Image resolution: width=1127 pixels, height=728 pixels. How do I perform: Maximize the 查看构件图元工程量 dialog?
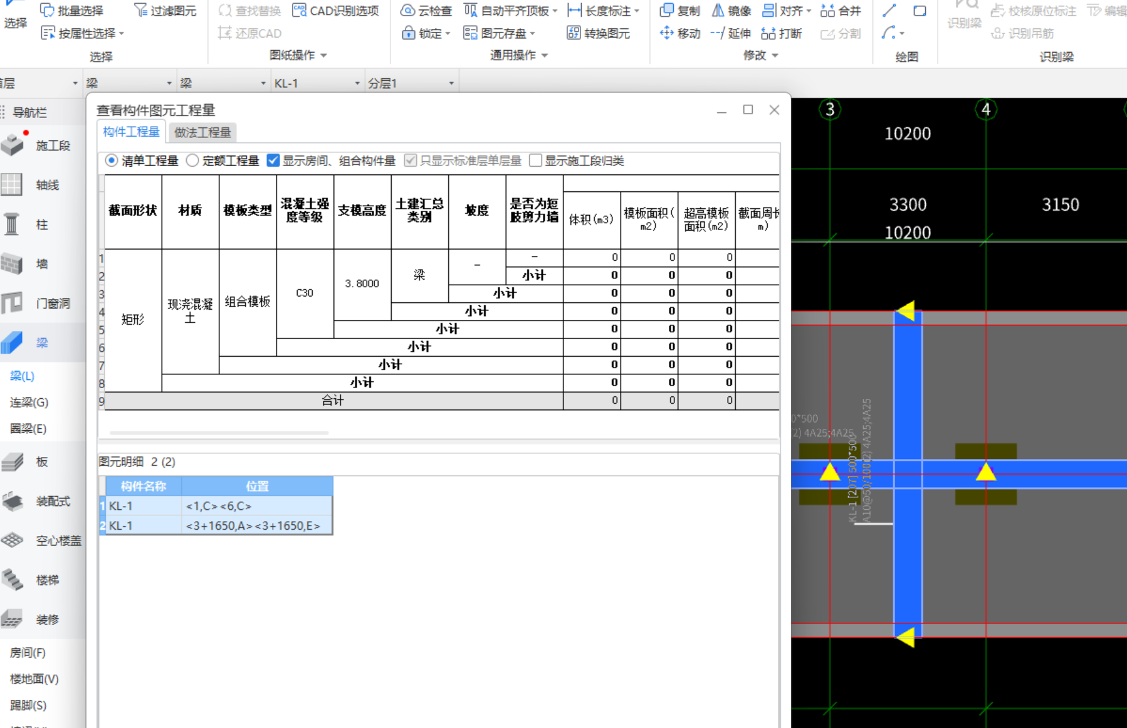(748, 110)
